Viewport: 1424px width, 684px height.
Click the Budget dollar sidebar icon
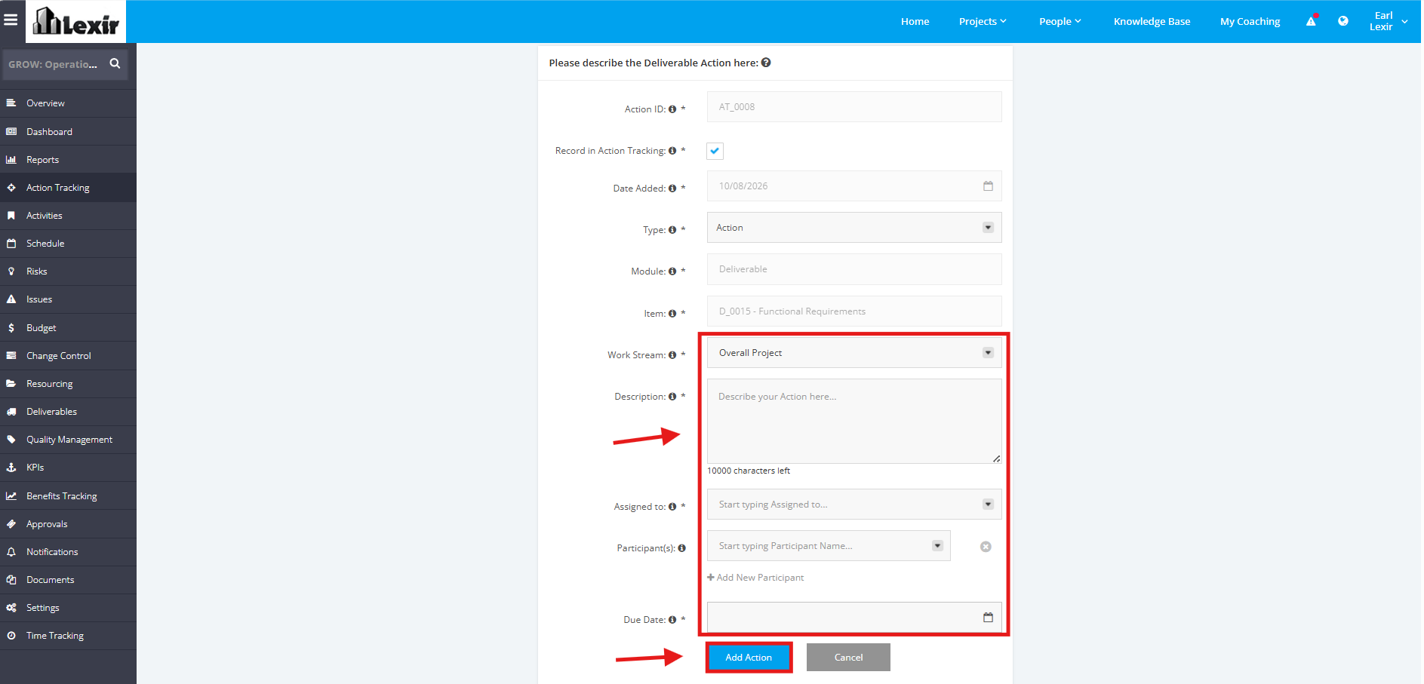11,328
